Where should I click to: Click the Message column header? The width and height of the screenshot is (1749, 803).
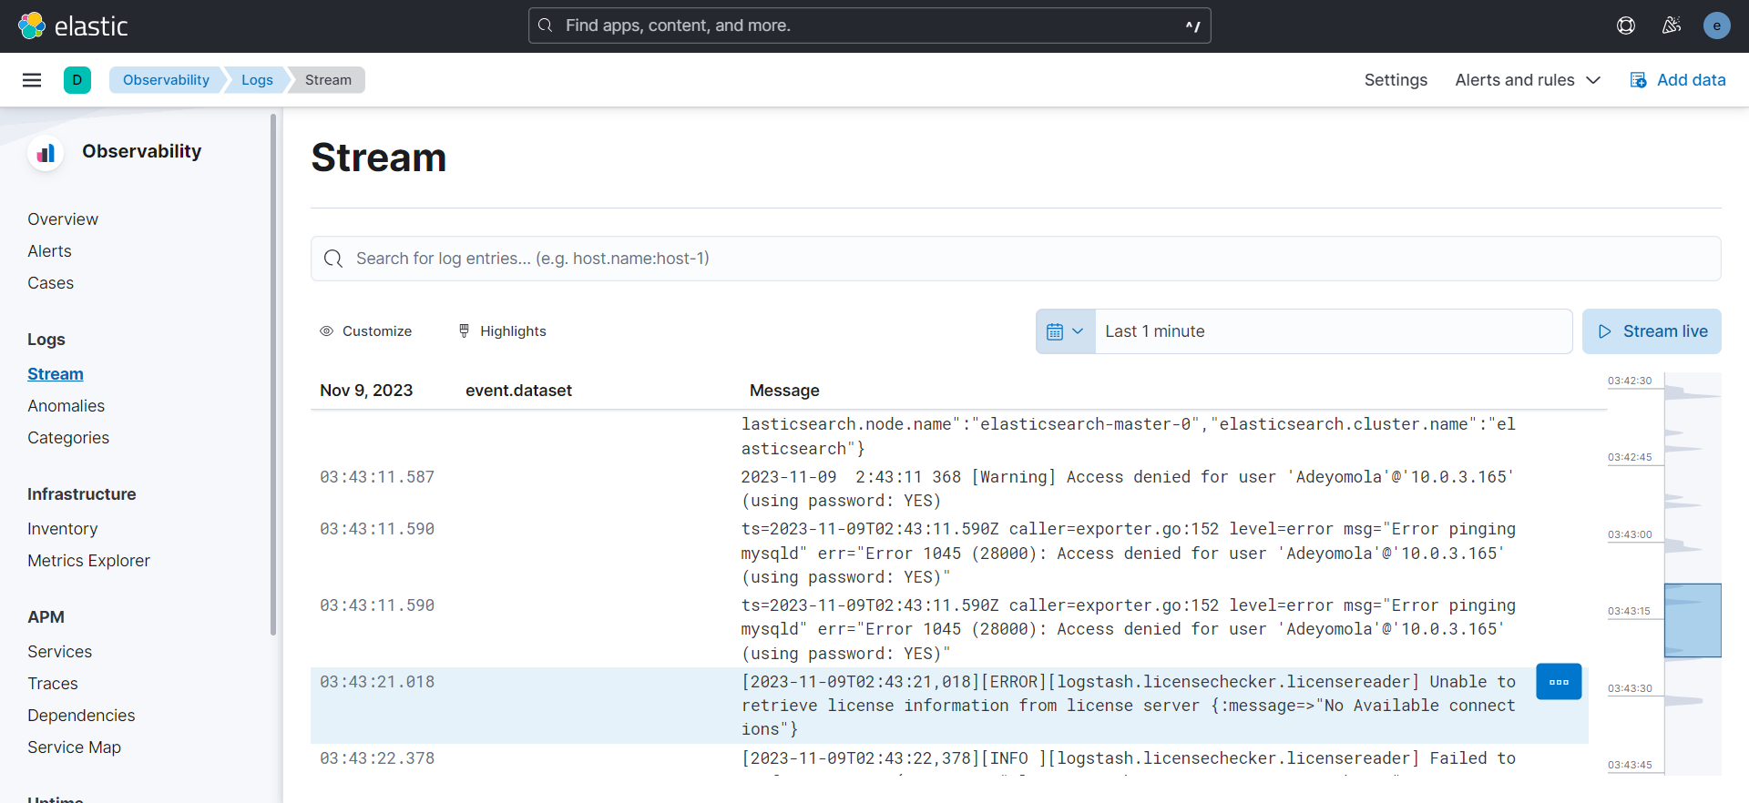click(x=784, y=391)
